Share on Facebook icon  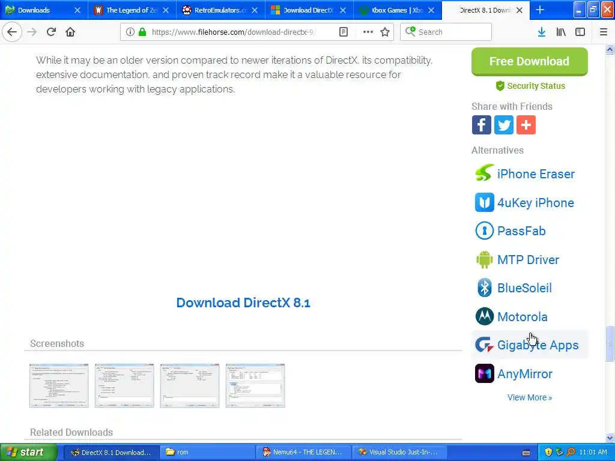click(481, 125)
